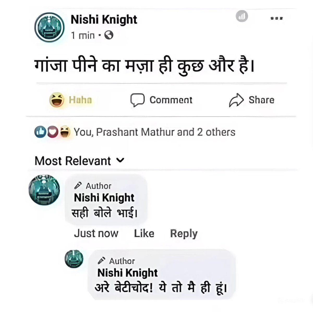
Task: Click the globe public audience icon
Action: click(x=109, y=35)
